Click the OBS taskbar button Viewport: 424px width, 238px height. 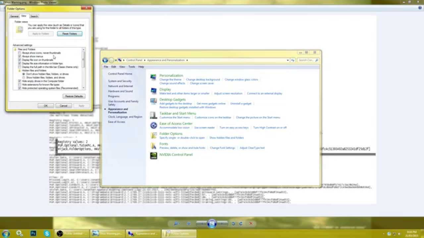tap(72, 233)
